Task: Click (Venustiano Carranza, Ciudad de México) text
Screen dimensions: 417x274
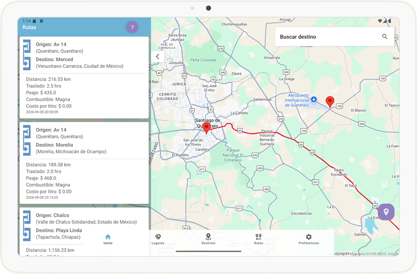Action: [80, 66]
